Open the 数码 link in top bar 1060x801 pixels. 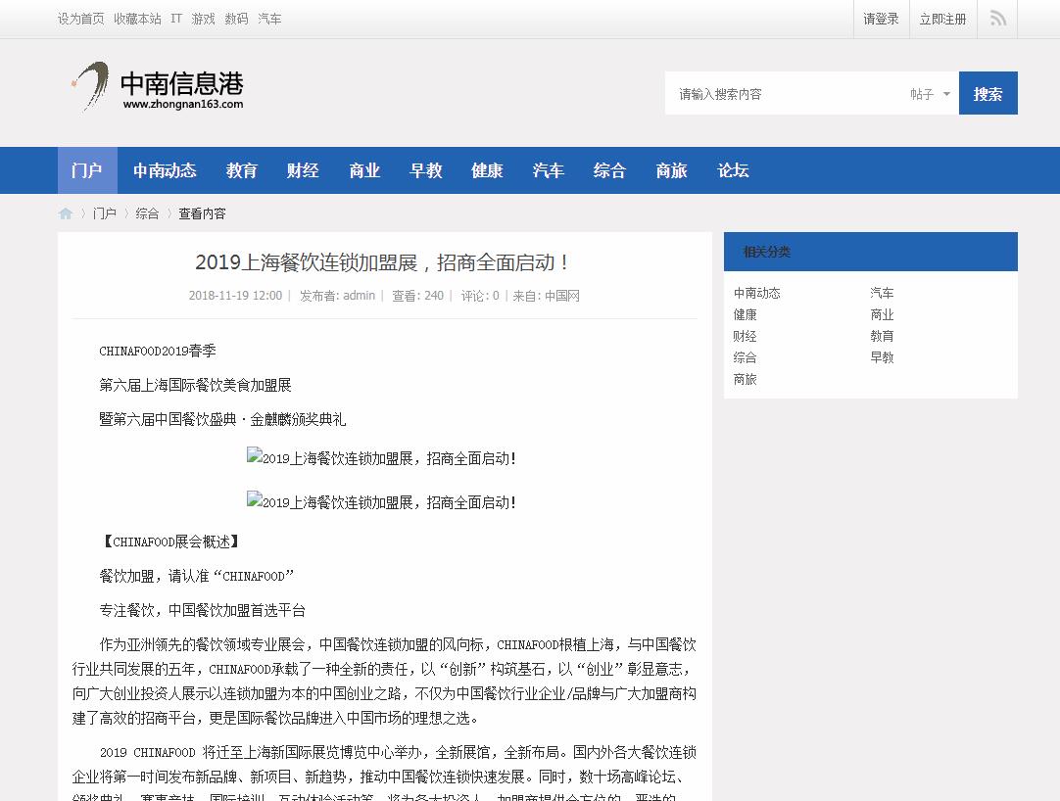click(237, 19)
